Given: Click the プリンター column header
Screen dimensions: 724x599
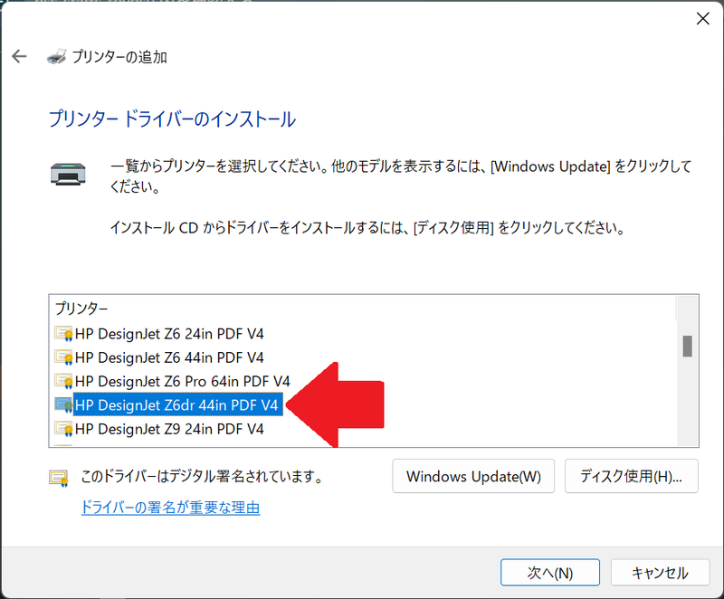Looking at the screenshot, I should [81, 309].
